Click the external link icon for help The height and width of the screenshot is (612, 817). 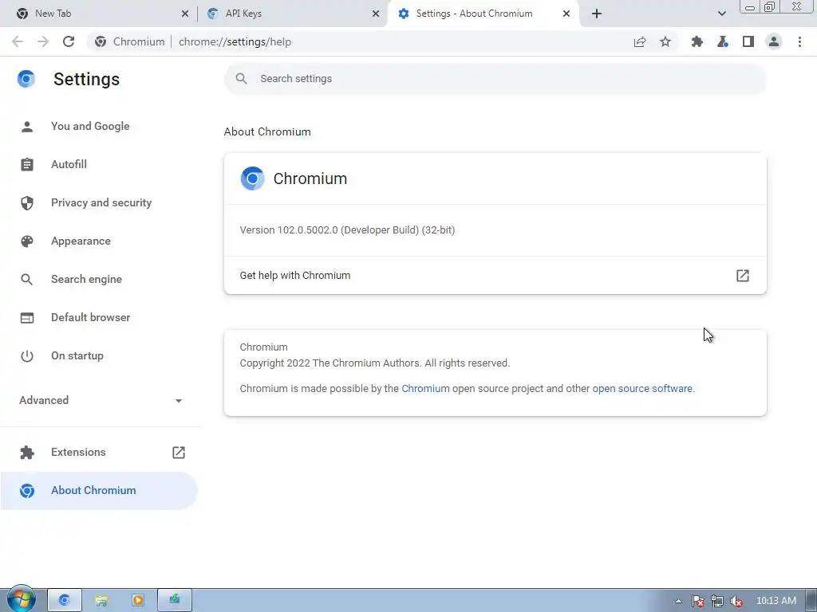[743, 275]
